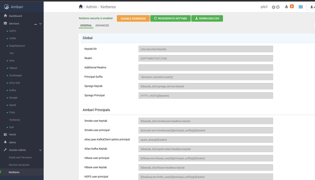This screenshot has width=315, height=180.
Task: Open Stack and Versions
Action: pos(20,157)
